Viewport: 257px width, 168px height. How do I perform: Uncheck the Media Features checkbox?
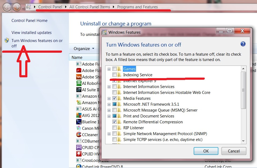115,98
